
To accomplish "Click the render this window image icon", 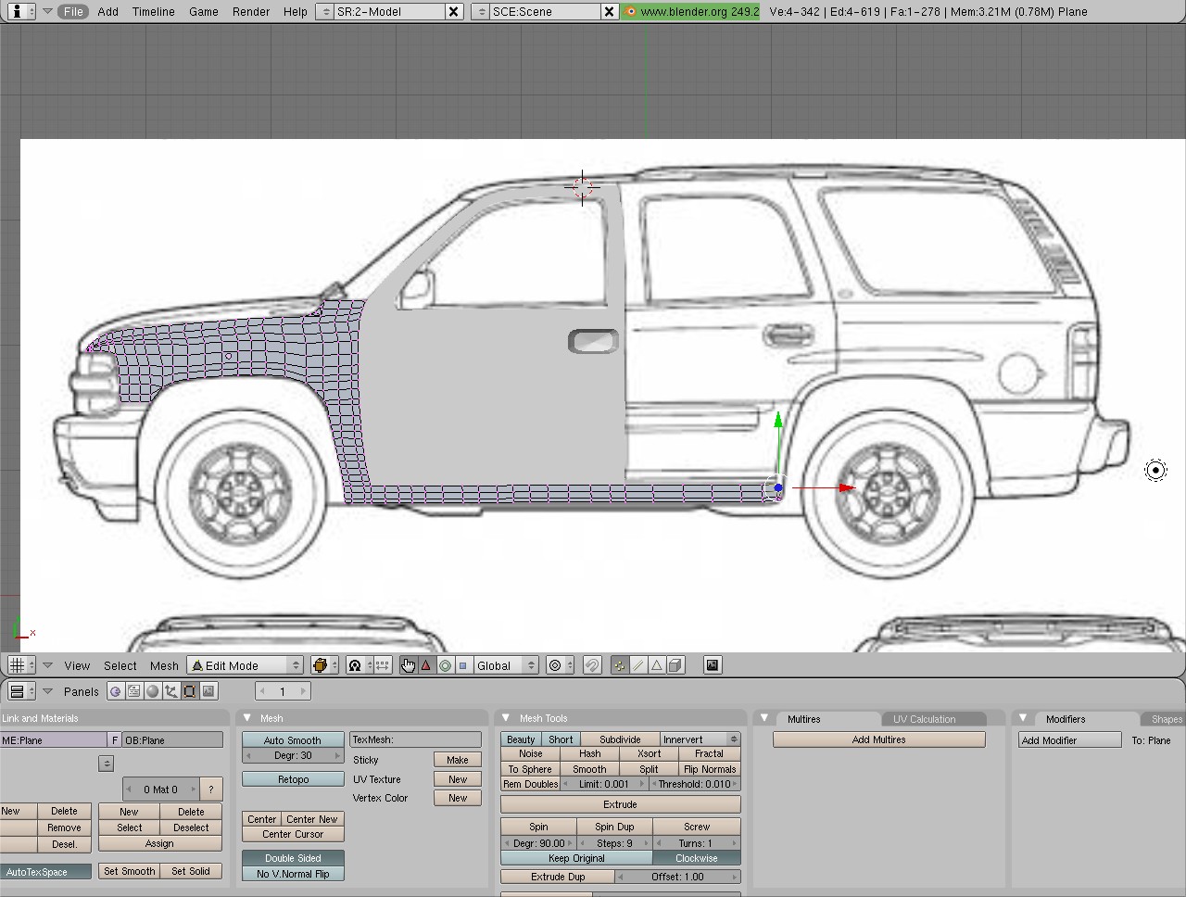I will [713, 665].
